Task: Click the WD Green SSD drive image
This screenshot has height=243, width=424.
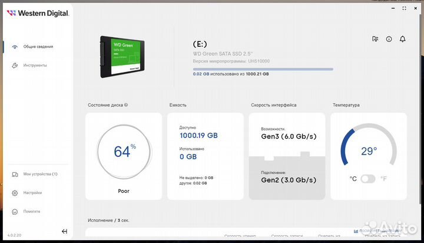Action: (x=122, y=57)
